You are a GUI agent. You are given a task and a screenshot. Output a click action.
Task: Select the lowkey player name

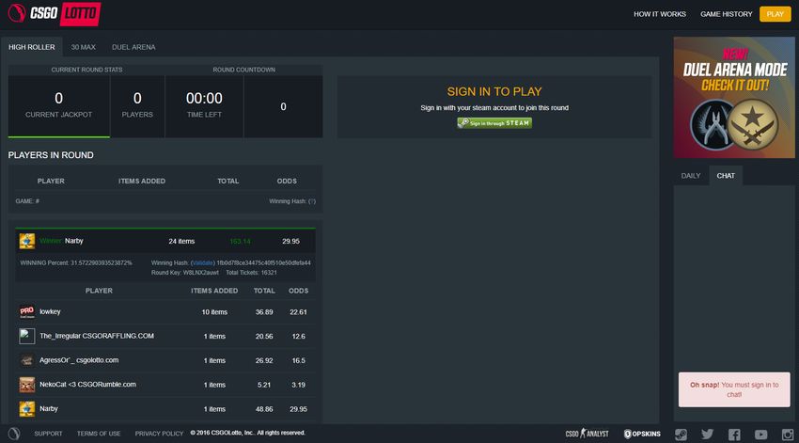tap(50, 311)
